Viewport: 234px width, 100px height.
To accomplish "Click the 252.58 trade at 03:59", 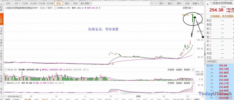I will tap(223, 65).
